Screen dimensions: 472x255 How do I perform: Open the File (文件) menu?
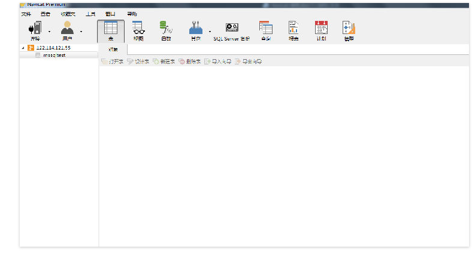pyautogui.click(x=26, y=13)
